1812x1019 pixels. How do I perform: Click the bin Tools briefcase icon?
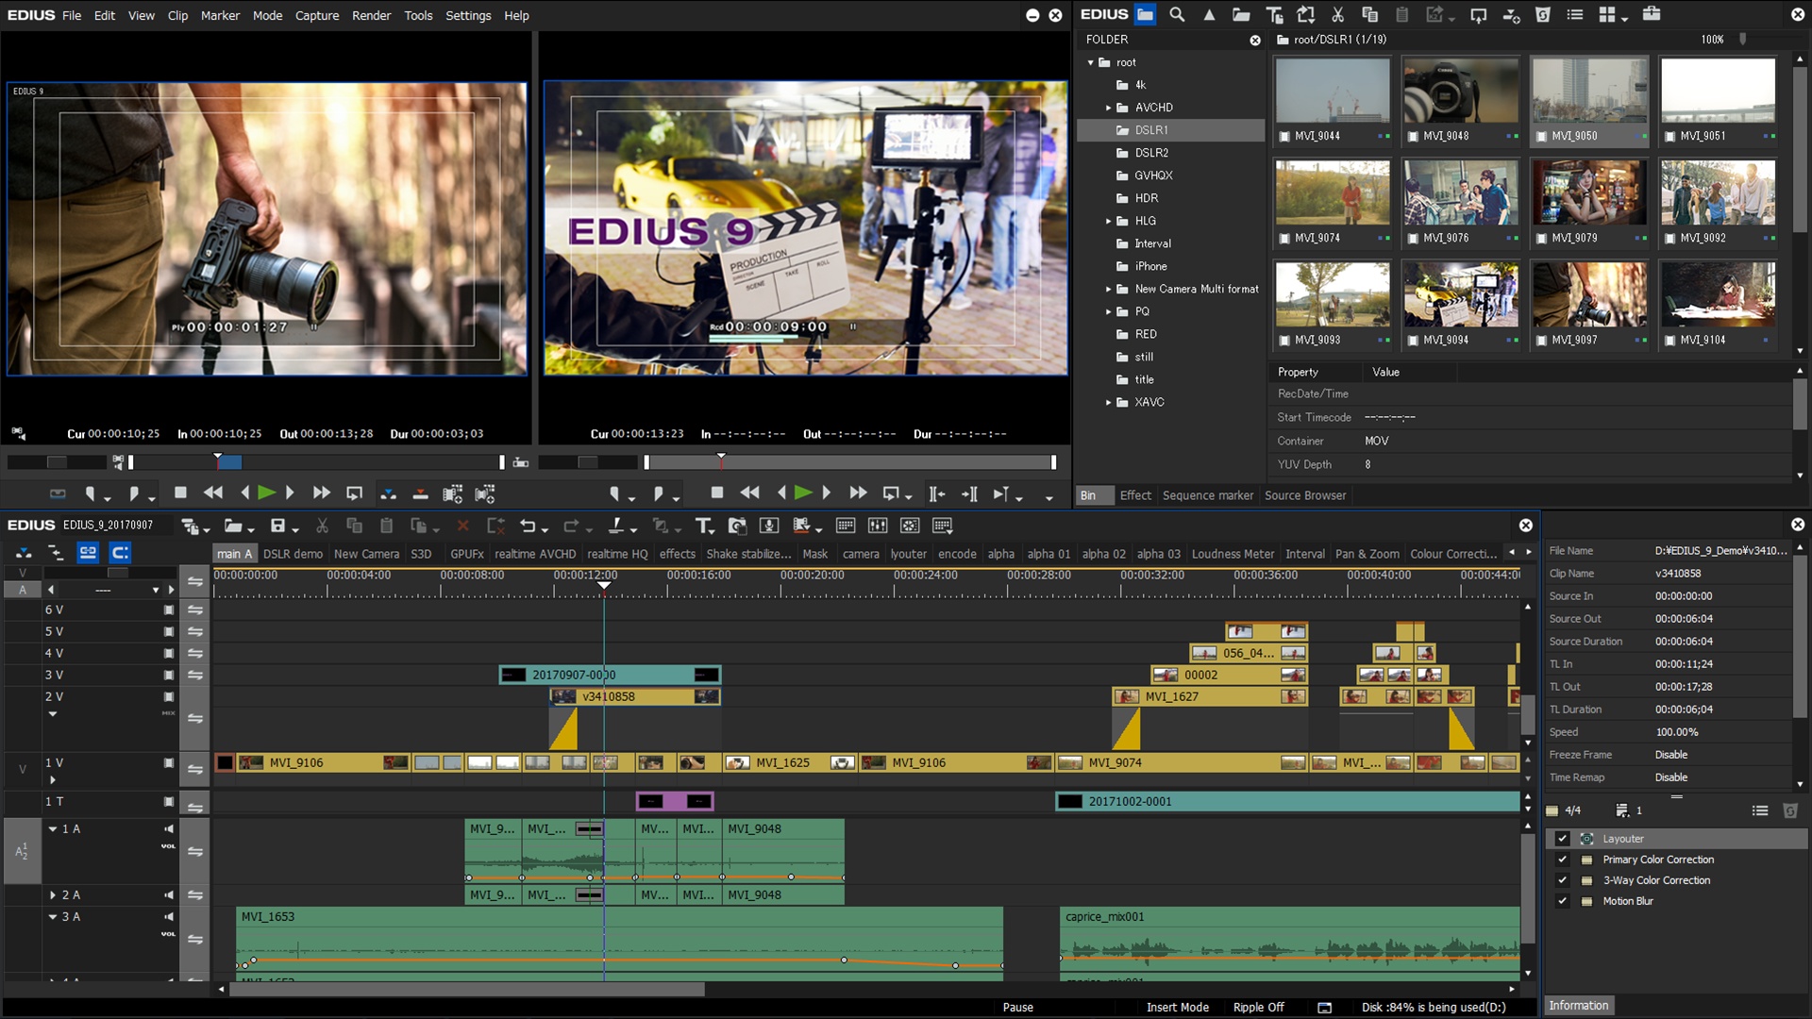pos(1652,14)
